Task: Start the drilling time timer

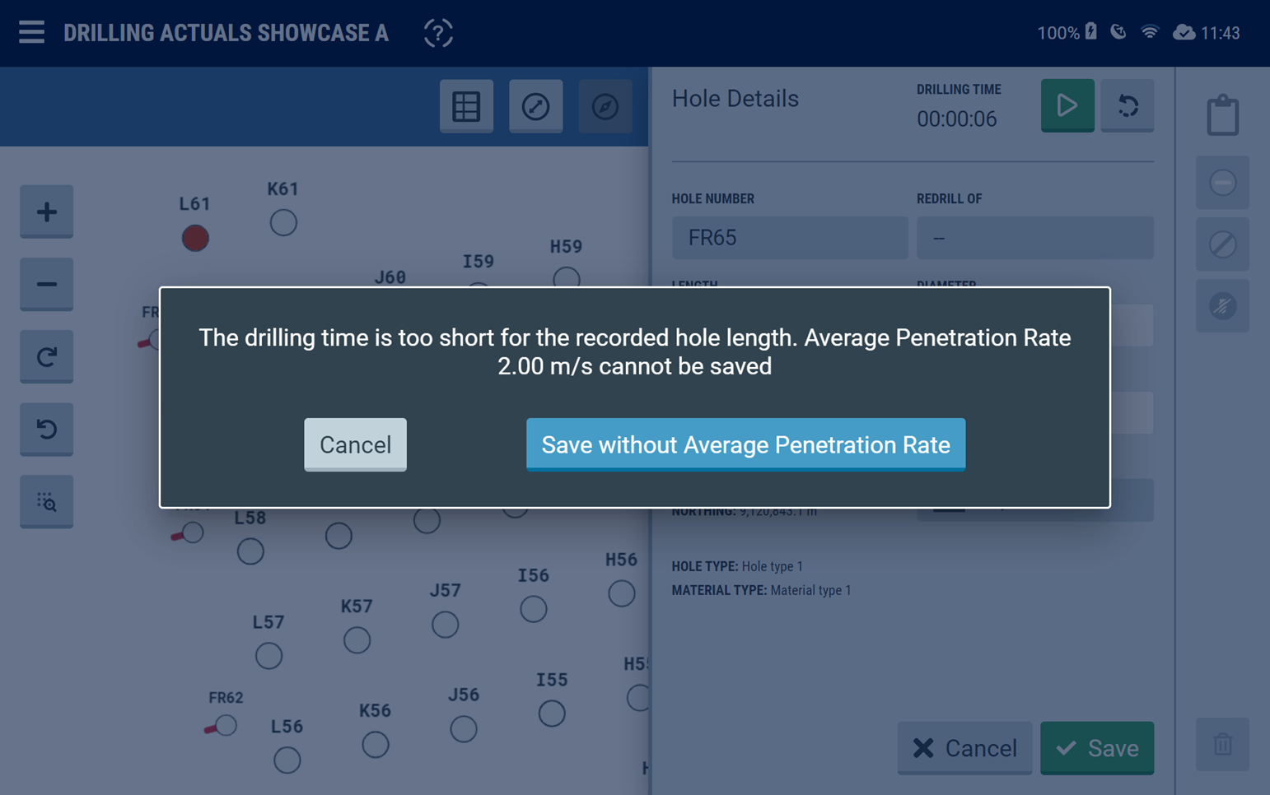Action: [1067, 105]
